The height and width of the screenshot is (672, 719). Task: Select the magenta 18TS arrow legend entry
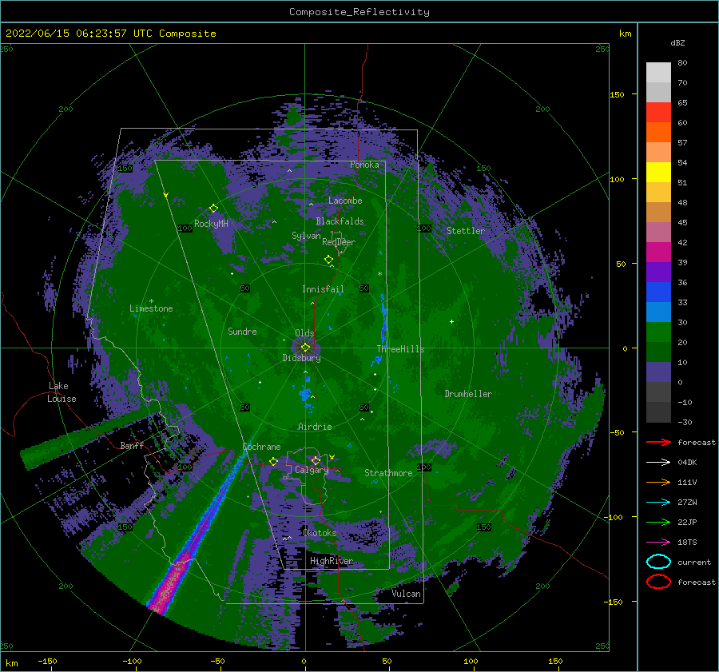coord(658,543)
